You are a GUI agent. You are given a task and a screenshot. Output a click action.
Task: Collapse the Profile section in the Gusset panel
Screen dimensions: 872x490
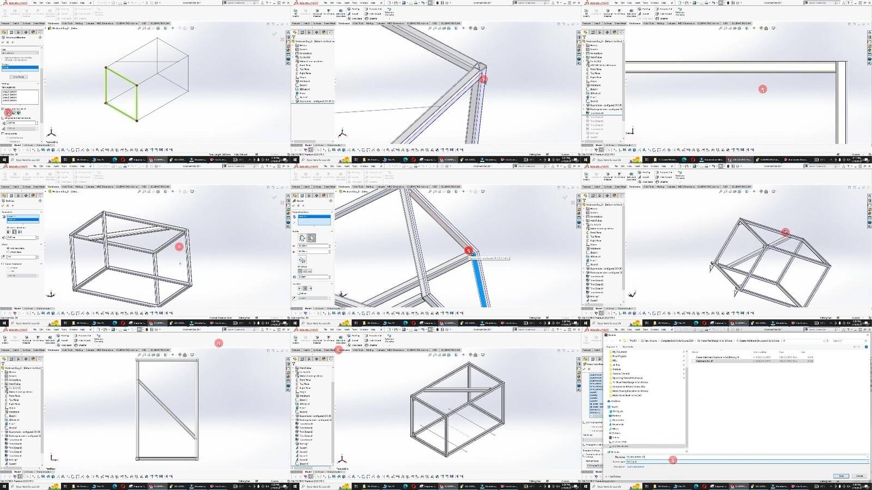331,231
